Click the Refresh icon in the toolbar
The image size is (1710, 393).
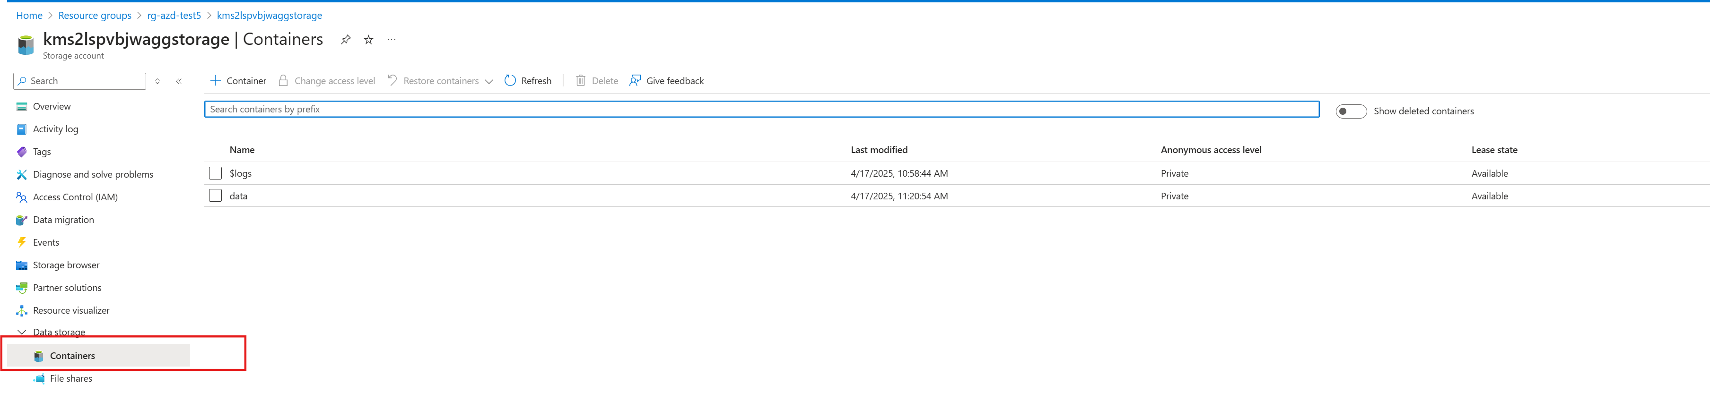tap(510, 81)
